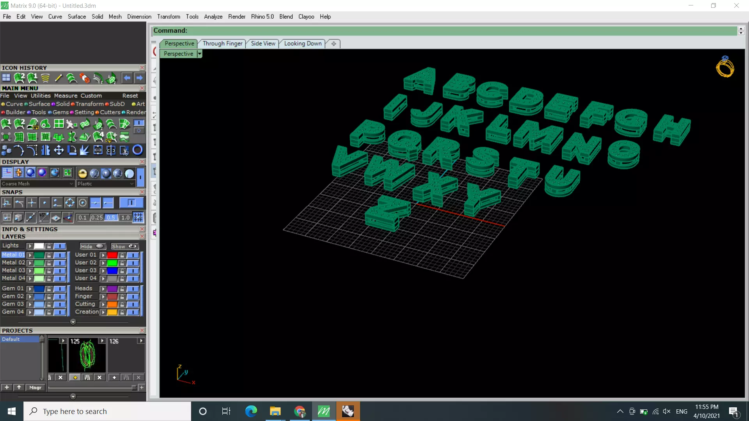This screenshot has height=421, width=749.
Task: Click the gold ring logo in viewport corner
Action: [x=725, y=67]
